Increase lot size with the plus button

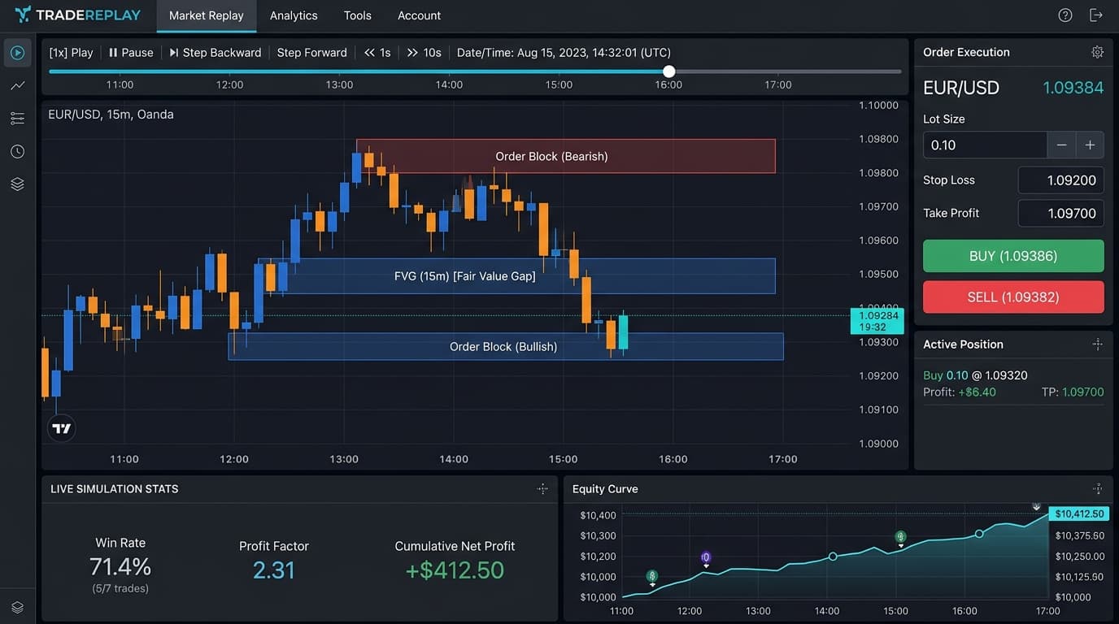[1090, 145]
